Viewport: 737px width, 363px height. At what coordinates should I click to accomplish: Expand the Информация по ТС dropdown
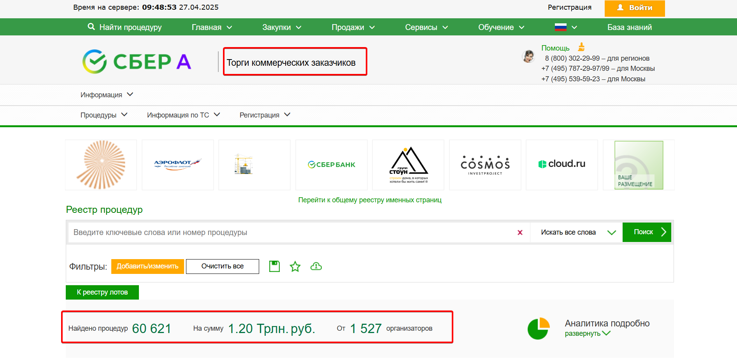[x=183, y=115]
